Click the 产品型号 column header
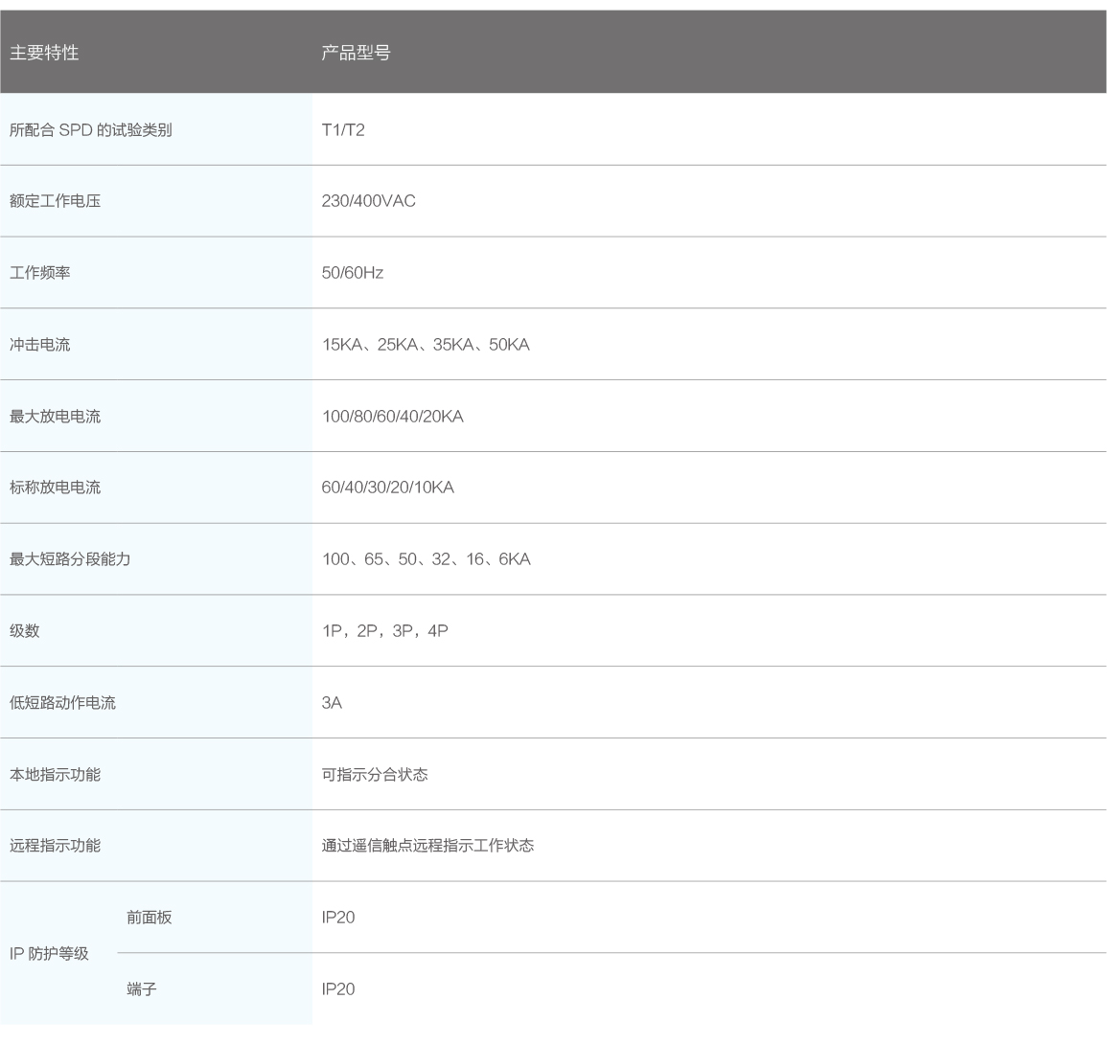 pyautogui.click(x=356, y=53)
